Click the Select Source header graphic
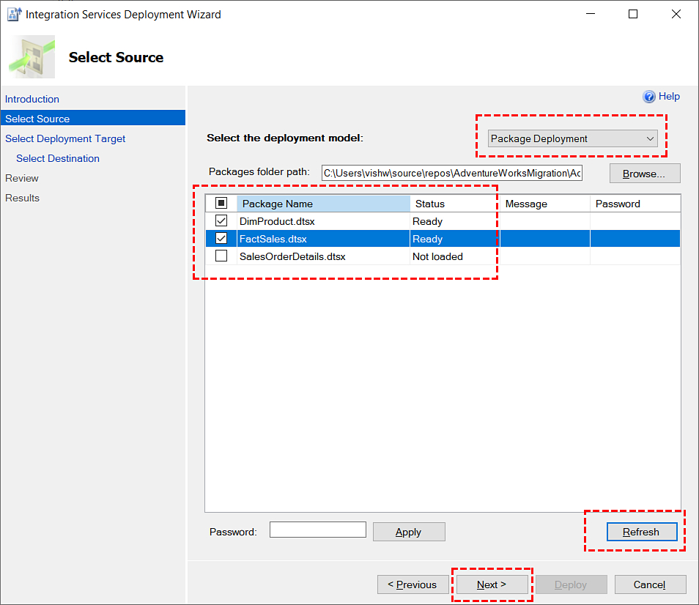This screenshot has width=699, height=605. coord(32,56)
